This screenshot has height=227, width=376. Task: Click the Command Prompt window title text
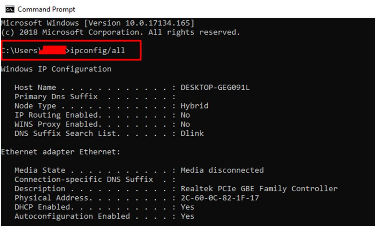click(x=46, y=9)
